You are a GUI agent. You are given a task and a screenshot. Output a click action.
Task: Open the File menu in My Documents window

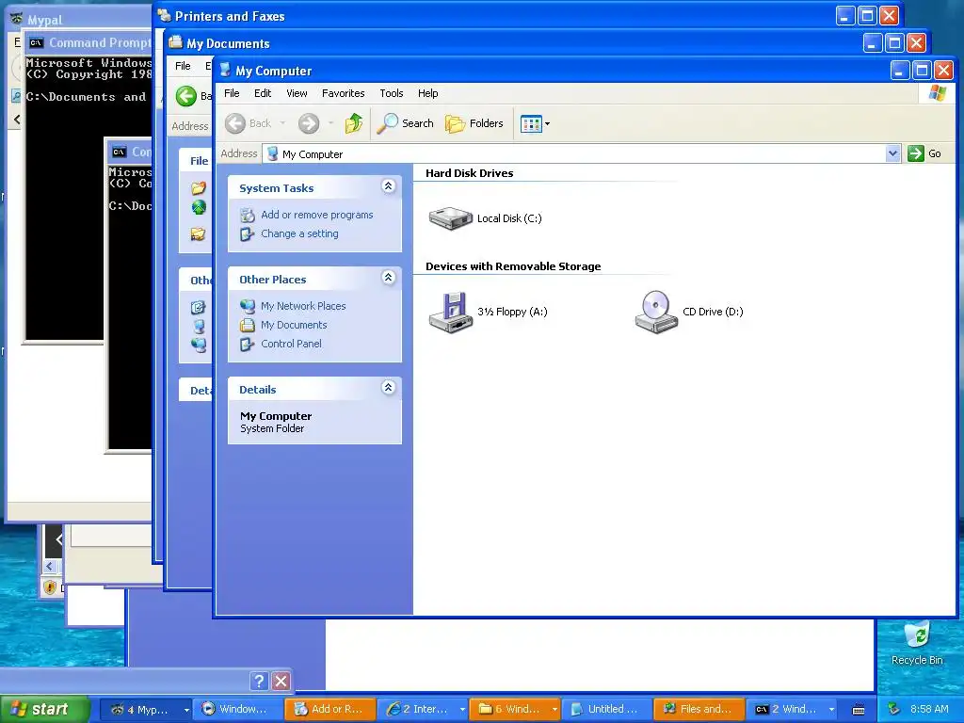click(183, 66)
